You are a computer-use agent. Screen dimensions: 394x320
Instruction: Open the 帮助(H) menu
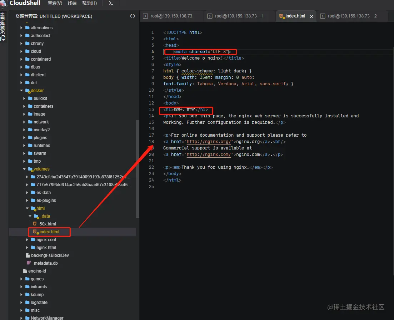click(x=89, y=3)
